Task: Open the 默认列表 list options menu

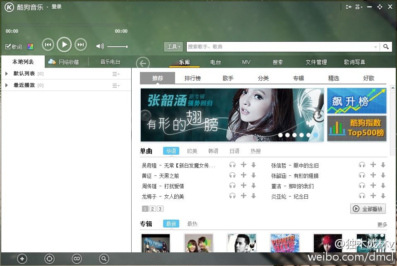Action: click(x=116, y=74)
